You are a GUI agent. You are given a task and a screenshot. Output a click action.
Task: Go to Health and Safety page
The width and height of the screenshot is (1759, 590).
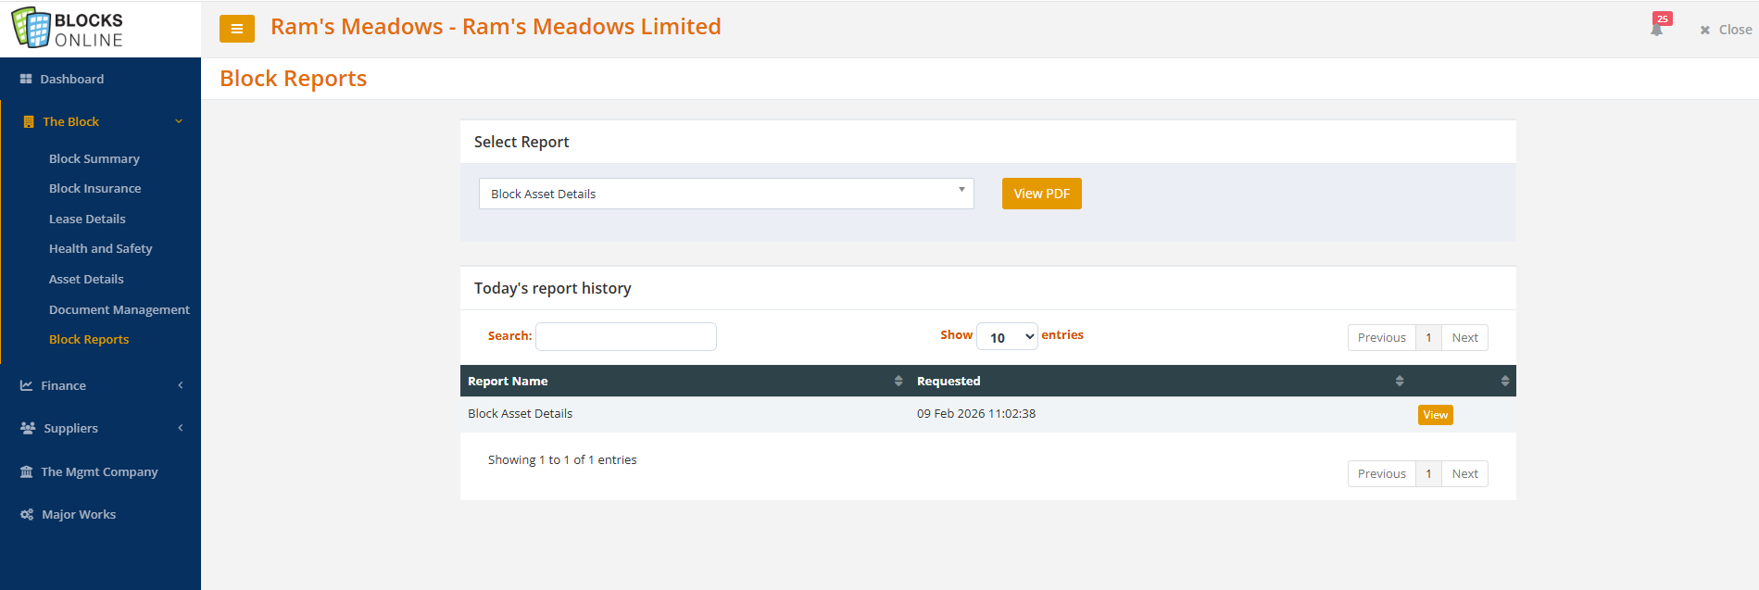tap(100, 249)
